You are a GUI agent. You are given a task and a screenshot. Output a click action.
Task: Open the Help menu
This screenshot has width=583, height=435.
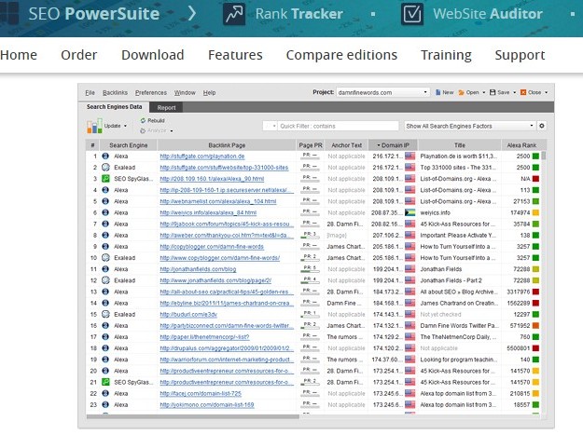point(209,93)
